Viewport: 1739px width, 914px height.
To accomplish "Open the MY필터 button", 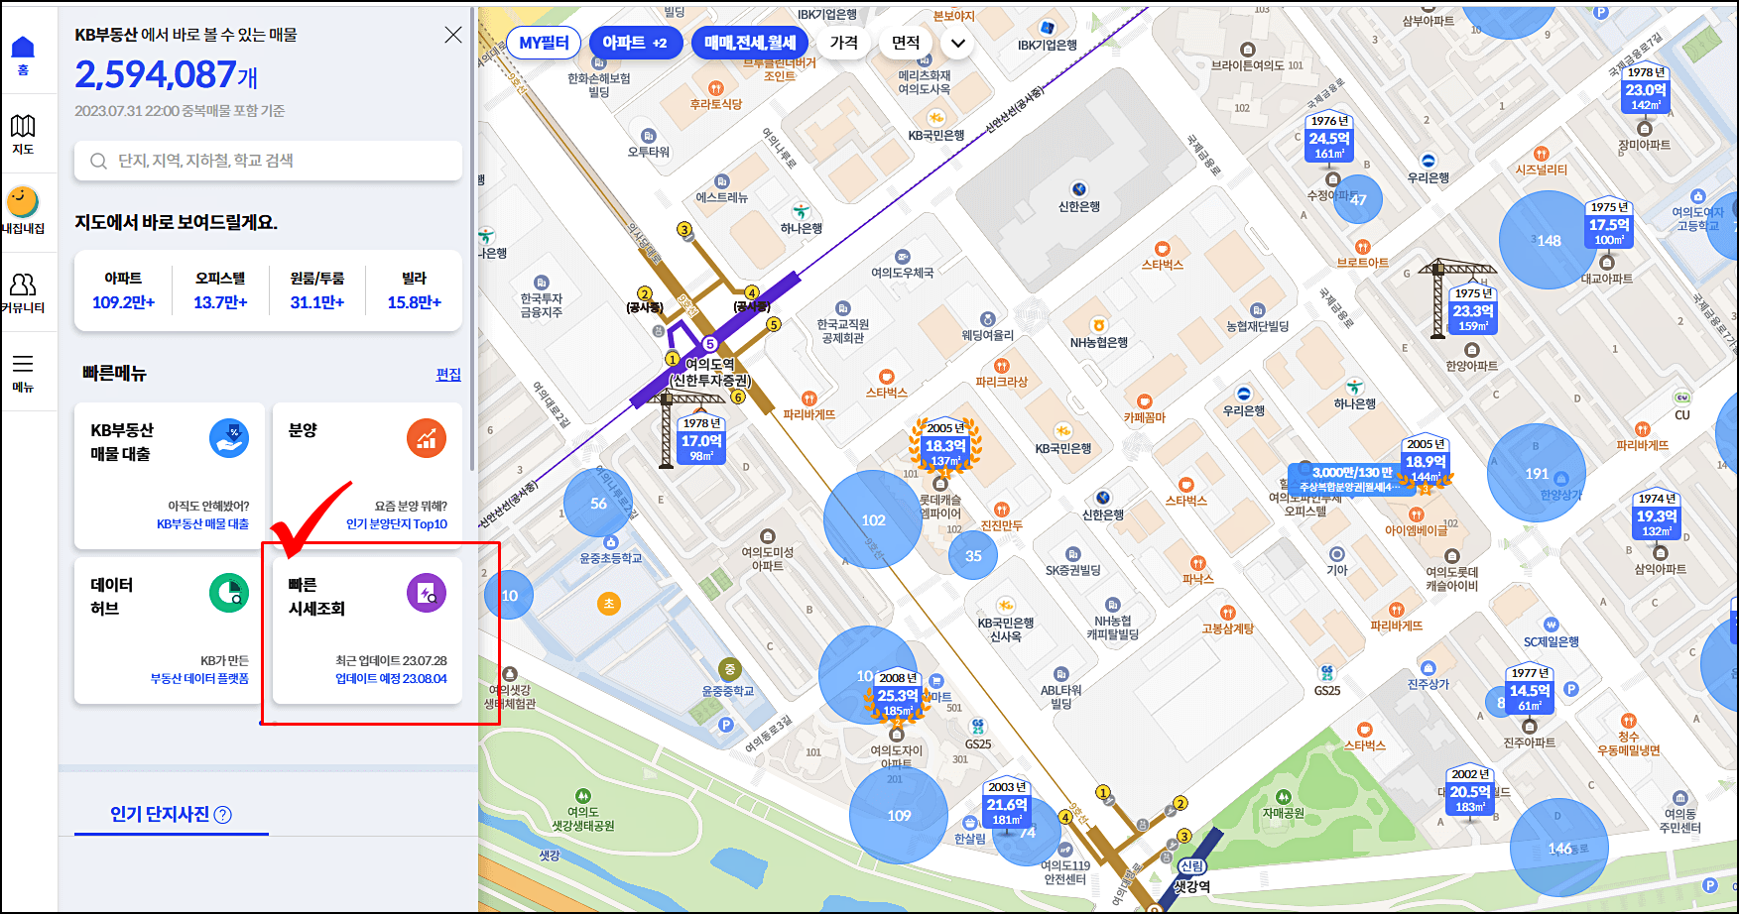I will 545,43.
